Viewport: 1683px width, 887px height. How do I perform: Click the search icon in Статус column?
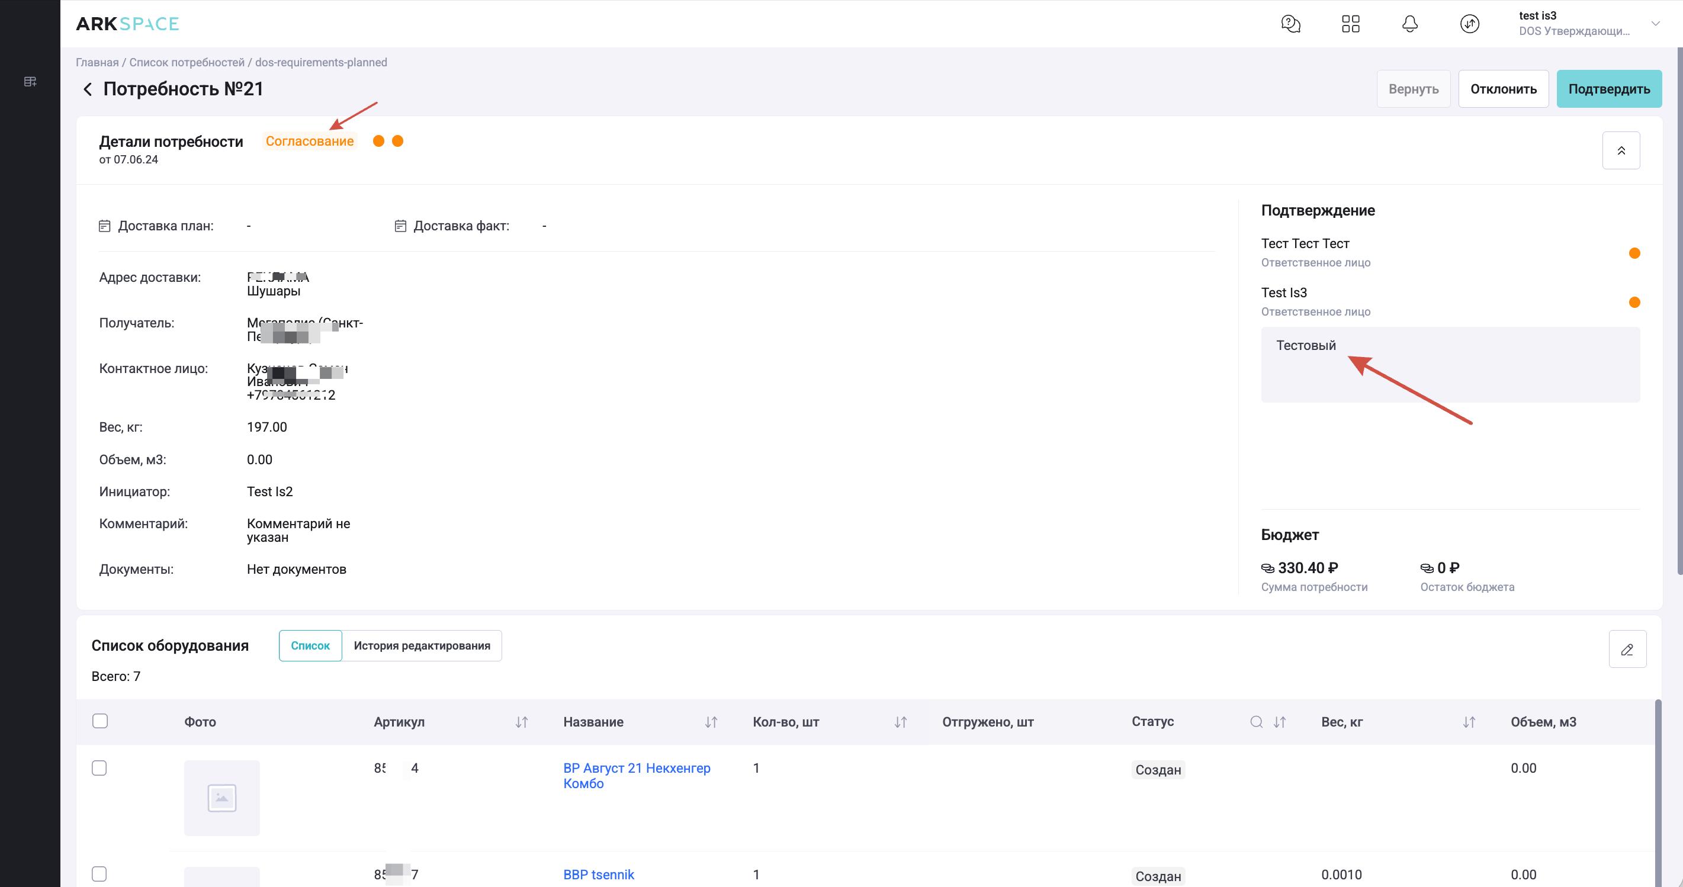(x=1255, y=722)
